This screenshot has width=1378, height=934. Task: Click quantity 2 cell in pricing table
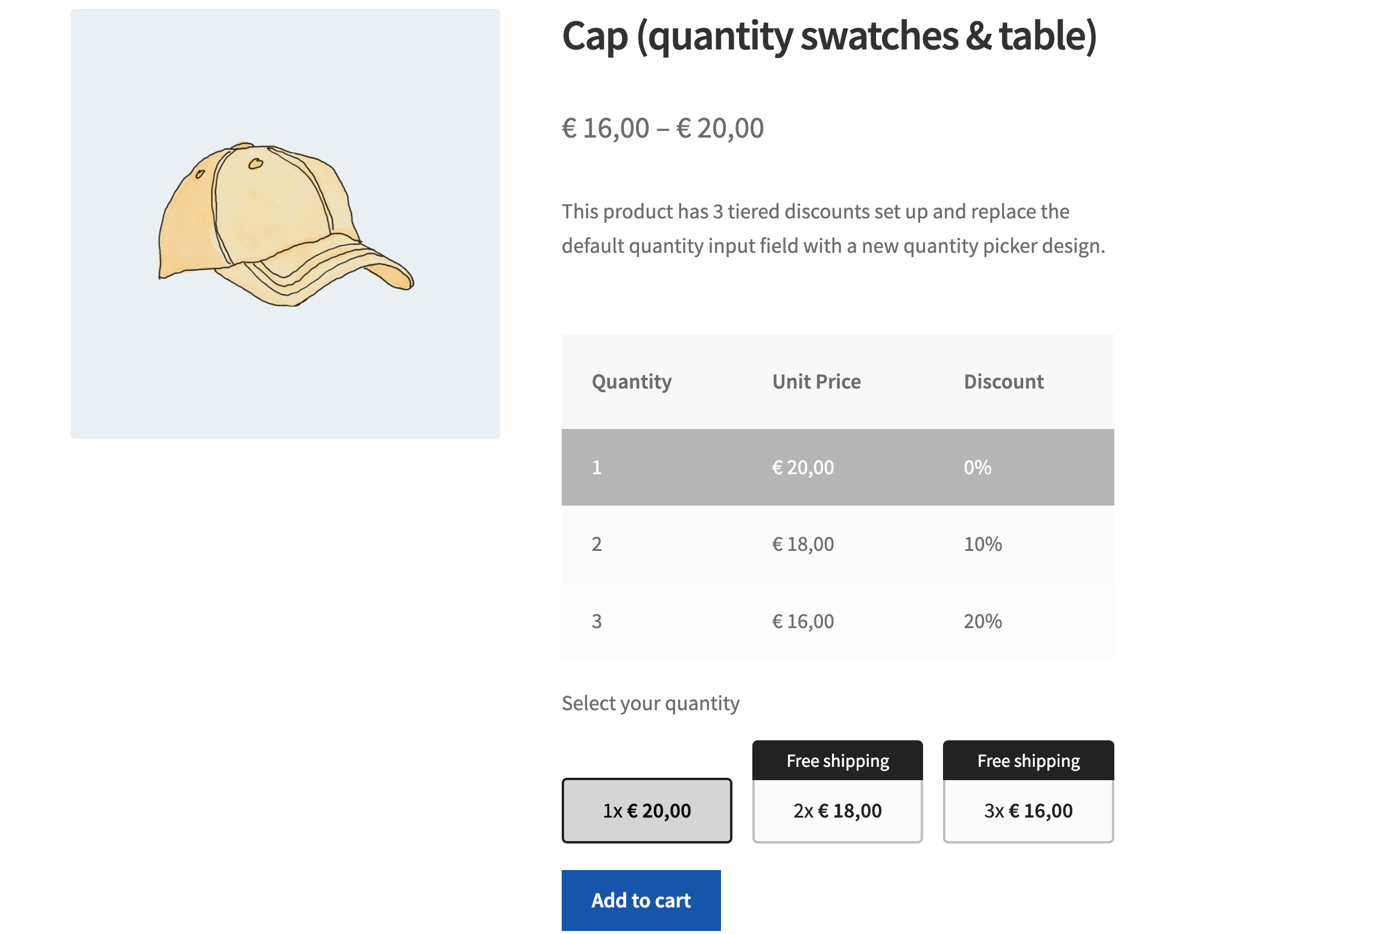[597, 544]
